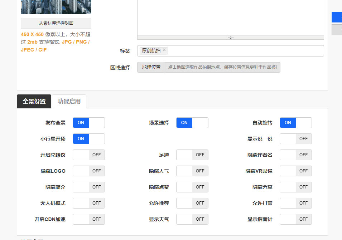342x240 pixels.
Task: Turn on 开启CDN加速
Action: 88,219
